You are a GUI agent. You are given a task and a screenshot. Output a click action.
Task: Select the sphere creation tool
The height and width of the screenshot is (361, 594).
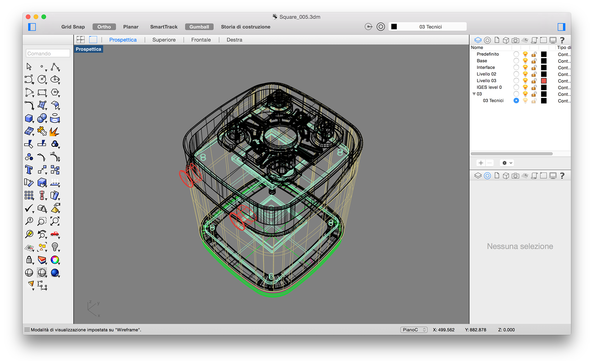pyautogui.click(x=42, y=118)
